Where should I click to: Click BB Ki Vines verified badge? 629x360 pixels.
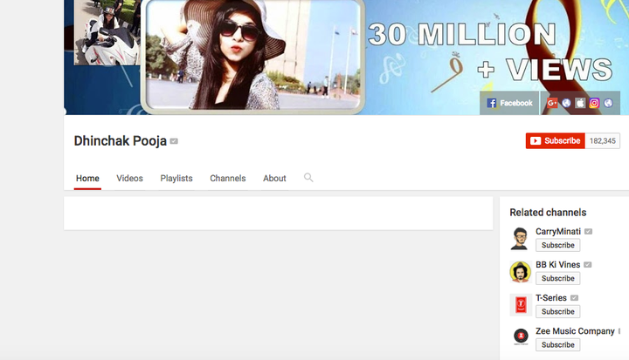click(588, 265)
